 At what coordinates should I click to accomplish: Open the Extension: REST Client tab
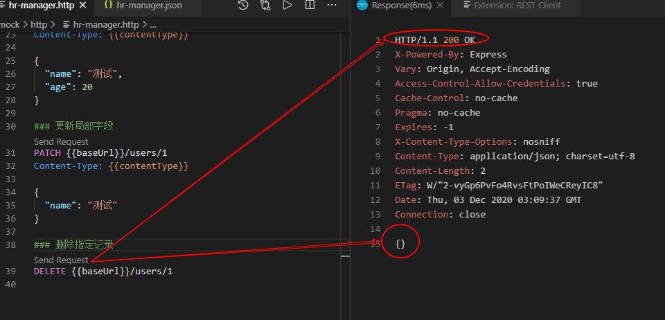click(512, 6)
